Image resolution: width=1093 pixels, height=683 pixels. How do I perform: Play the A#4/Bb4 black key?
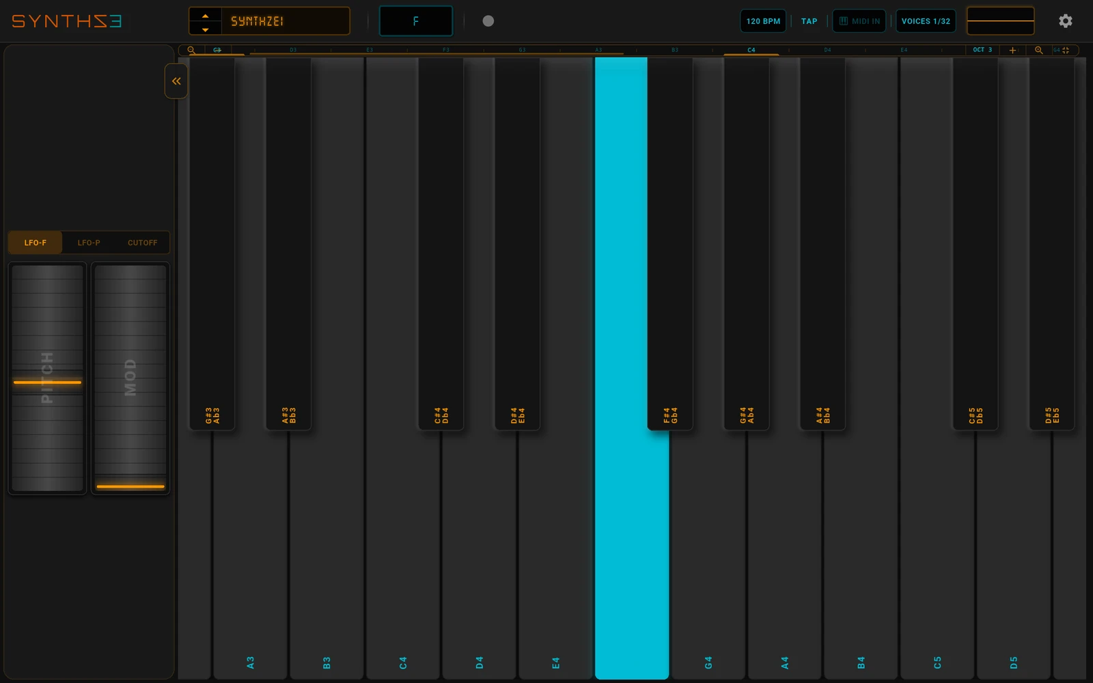click(x=822, y=244)
